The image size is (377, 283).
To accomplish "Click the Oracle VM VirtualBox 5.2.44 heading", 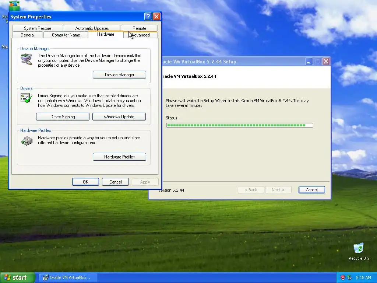I will (189, 76).
